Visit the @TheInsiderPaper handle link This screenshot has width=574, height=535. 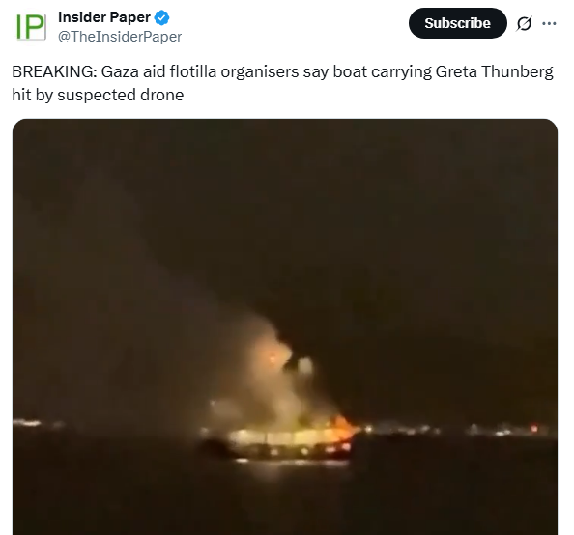120,37
